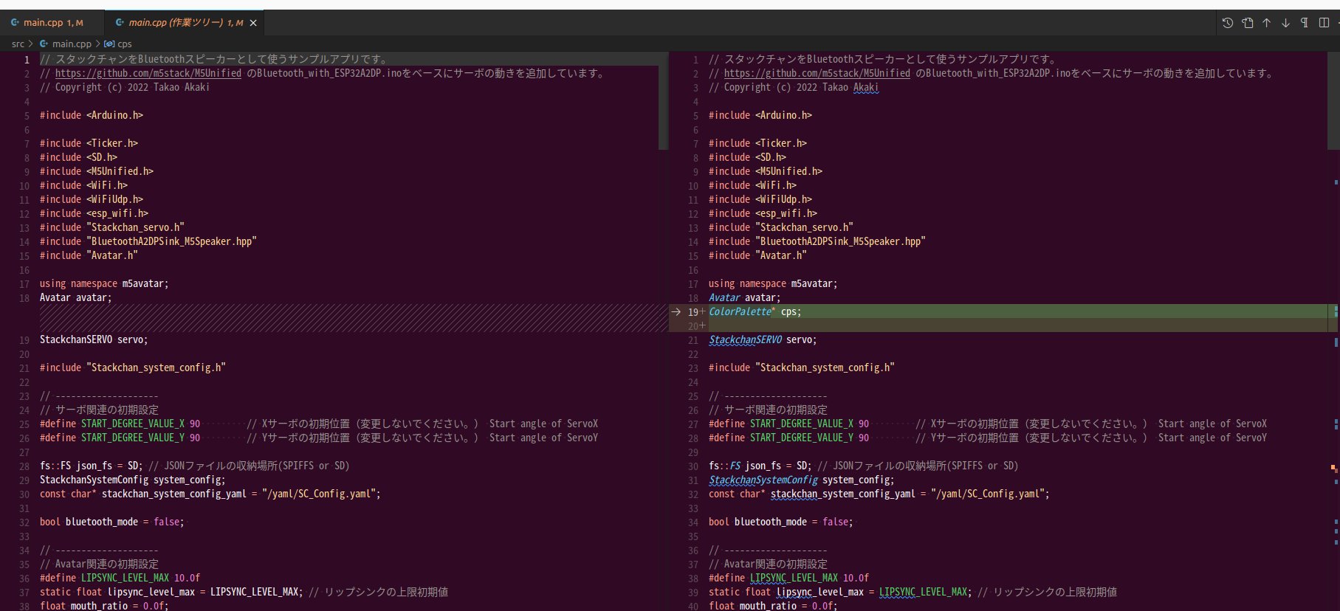Image resolution: width=1340 pixels, height=611 pixels.
Task: Click '#include <WiFiUdp.h>' in right pane
Action: click(760, 199)
